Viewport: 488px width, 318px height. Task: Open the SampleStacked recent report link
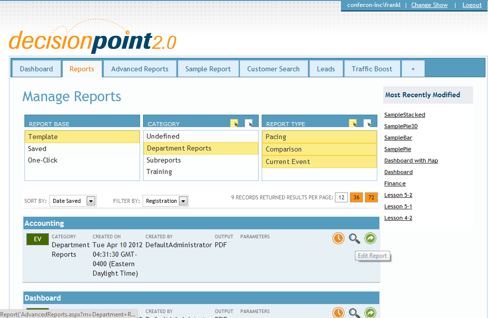tap(404, 115)
